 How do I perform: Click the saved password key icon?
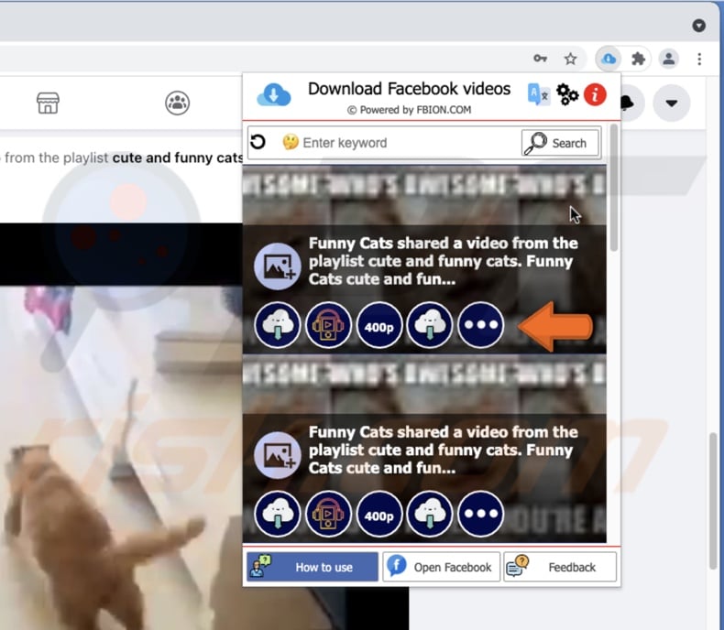coord(540,59)
